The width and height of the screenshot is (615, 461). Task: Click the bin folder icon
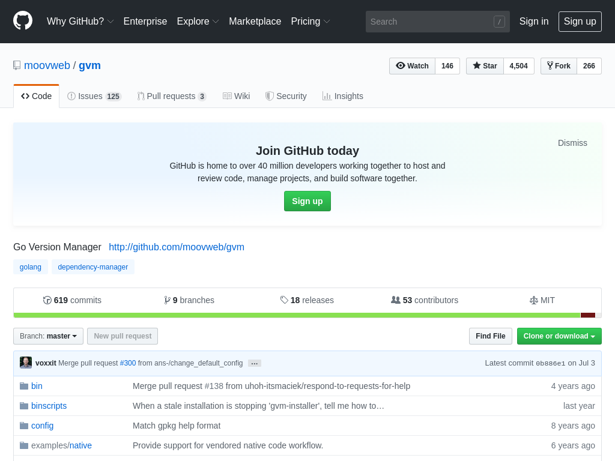coord(24,386)
